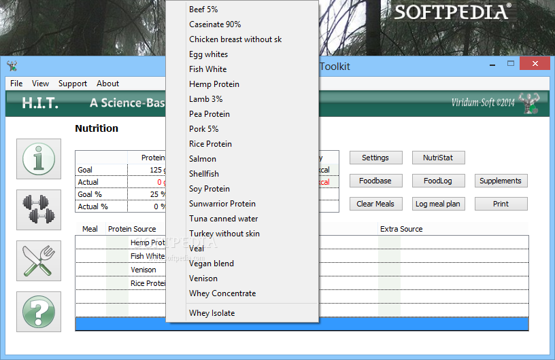Choose Salmon from protein sources
This screenshot has height=360, width=555.
[242, 159]
